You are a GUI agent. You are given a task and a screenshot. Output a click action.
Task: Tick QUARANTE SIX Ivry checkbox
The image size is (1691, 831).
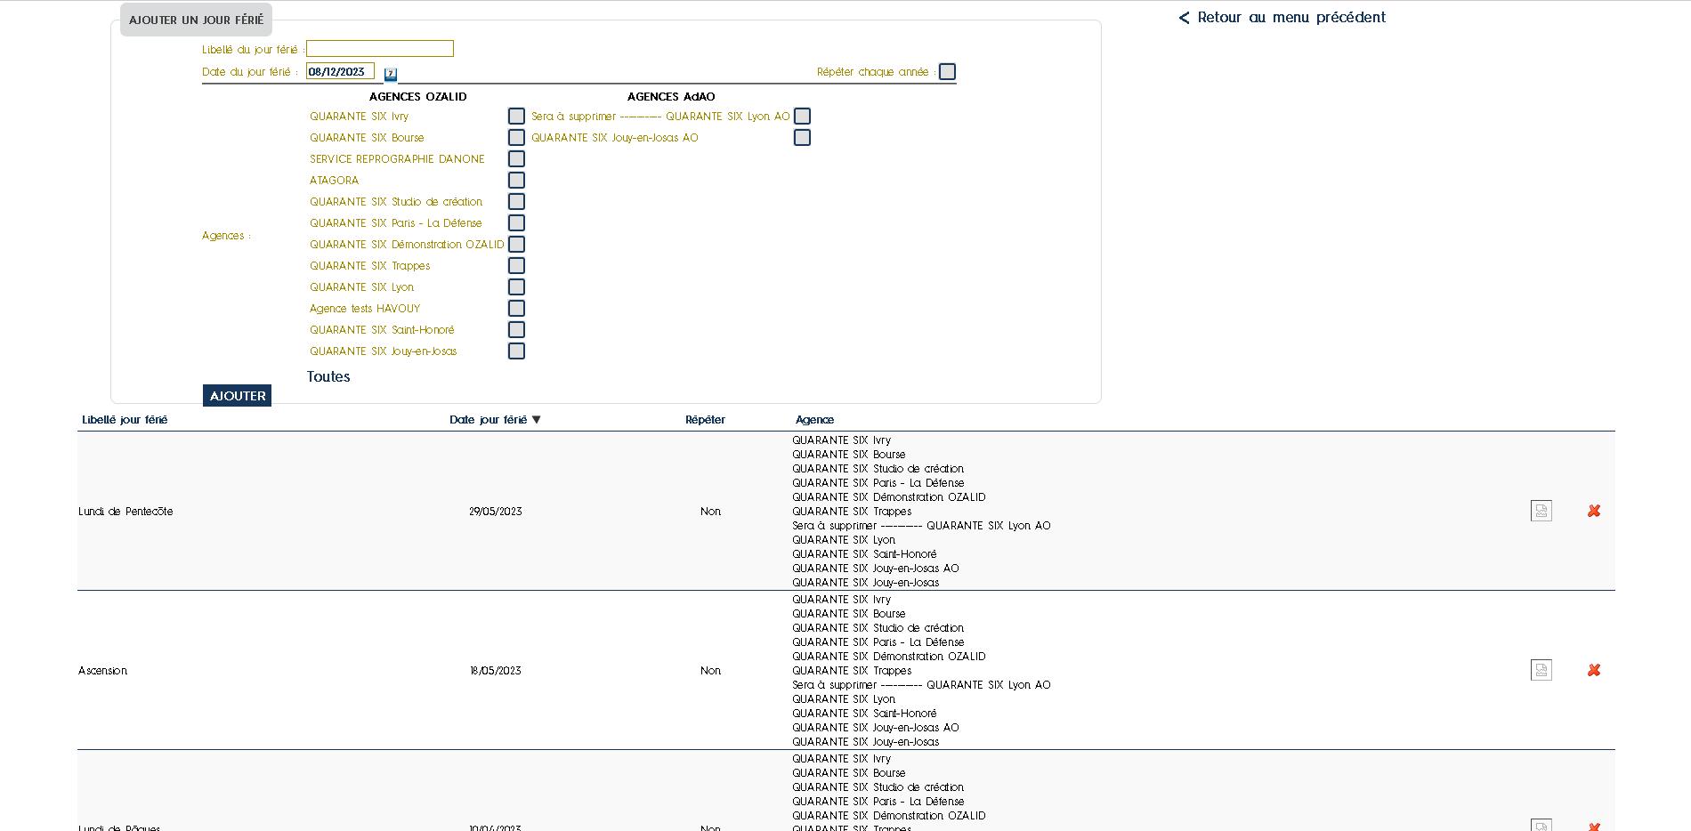pyautogui.click(x=516, y=117)
